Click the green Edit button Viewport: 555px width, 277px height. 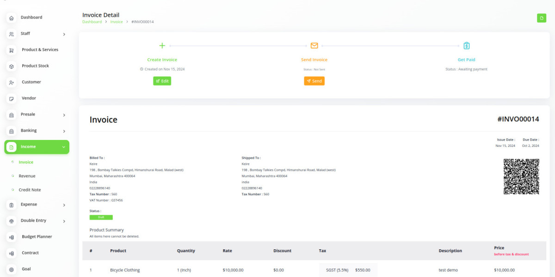point(162,81)
